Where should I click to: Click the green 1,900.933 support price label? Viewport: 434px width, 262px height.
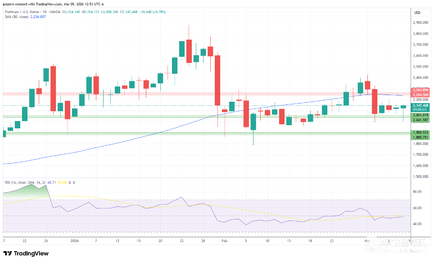[x=420, y=132]
